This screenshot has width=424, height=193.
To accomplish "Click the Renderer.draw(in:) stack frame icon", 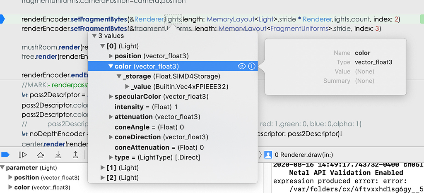I will click(268, 155).
